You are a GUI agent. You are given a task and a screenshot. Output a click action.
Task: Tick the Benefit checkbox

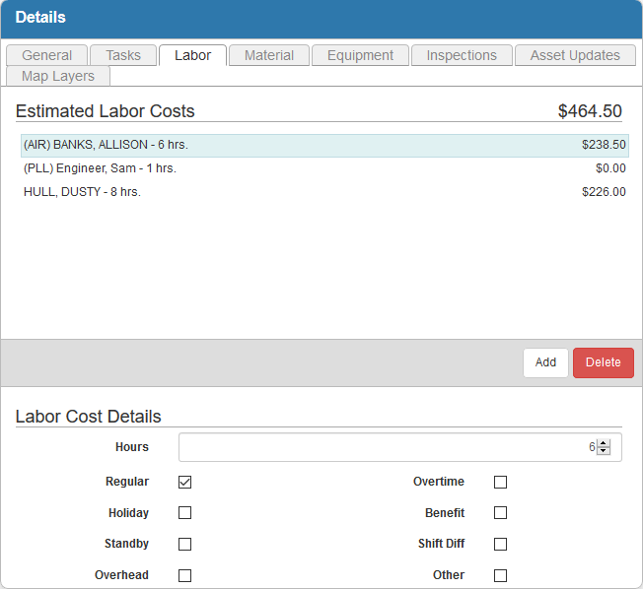(x=500, y=513)
